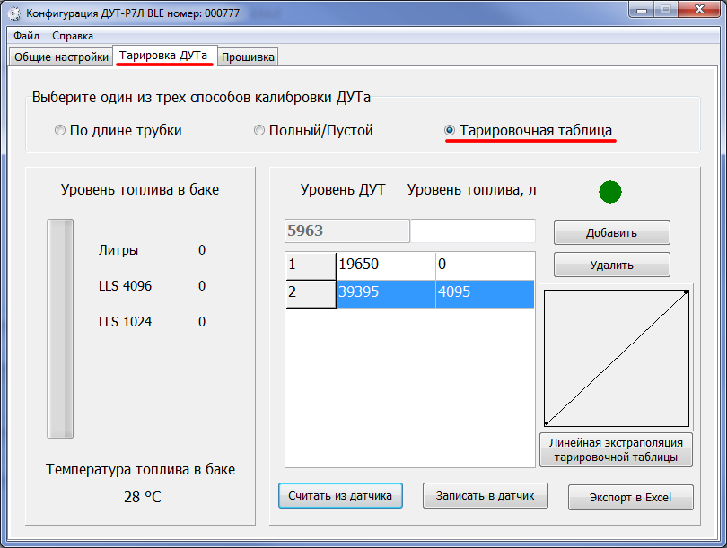Image resolution: width=727 pixels, height=548 pixels.
Task: Click the calibration curve graph
Action: 617,358
